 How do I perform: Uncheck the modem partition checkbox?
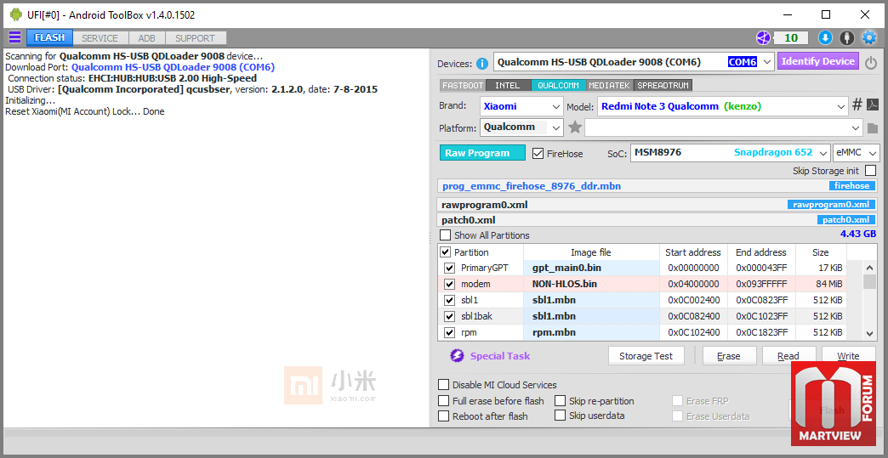pyautogui.click(x=449, y=284)
